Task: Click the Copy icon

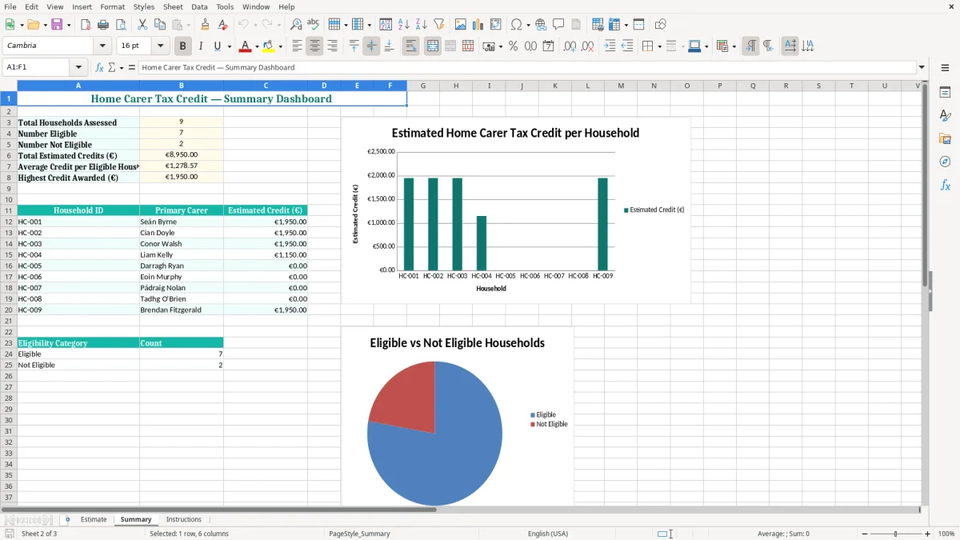Action: coord(160,25)
